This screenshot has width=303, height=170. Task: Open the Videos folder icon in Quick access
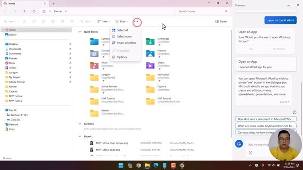pyautogui.click(x=151, y=65)
